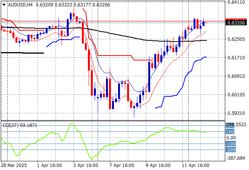The width and height of the screenshot is (249, 170).
Task: Click the 0.64110 price axis label
Action: (x=236, y=2)
